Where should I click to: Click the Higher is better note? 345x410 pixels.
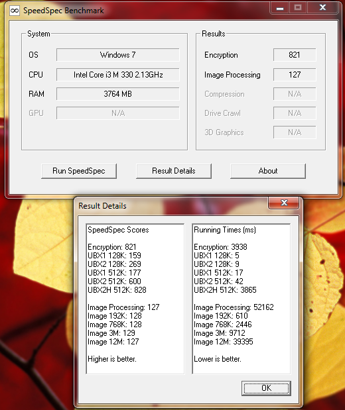click(x=112, y=359)
